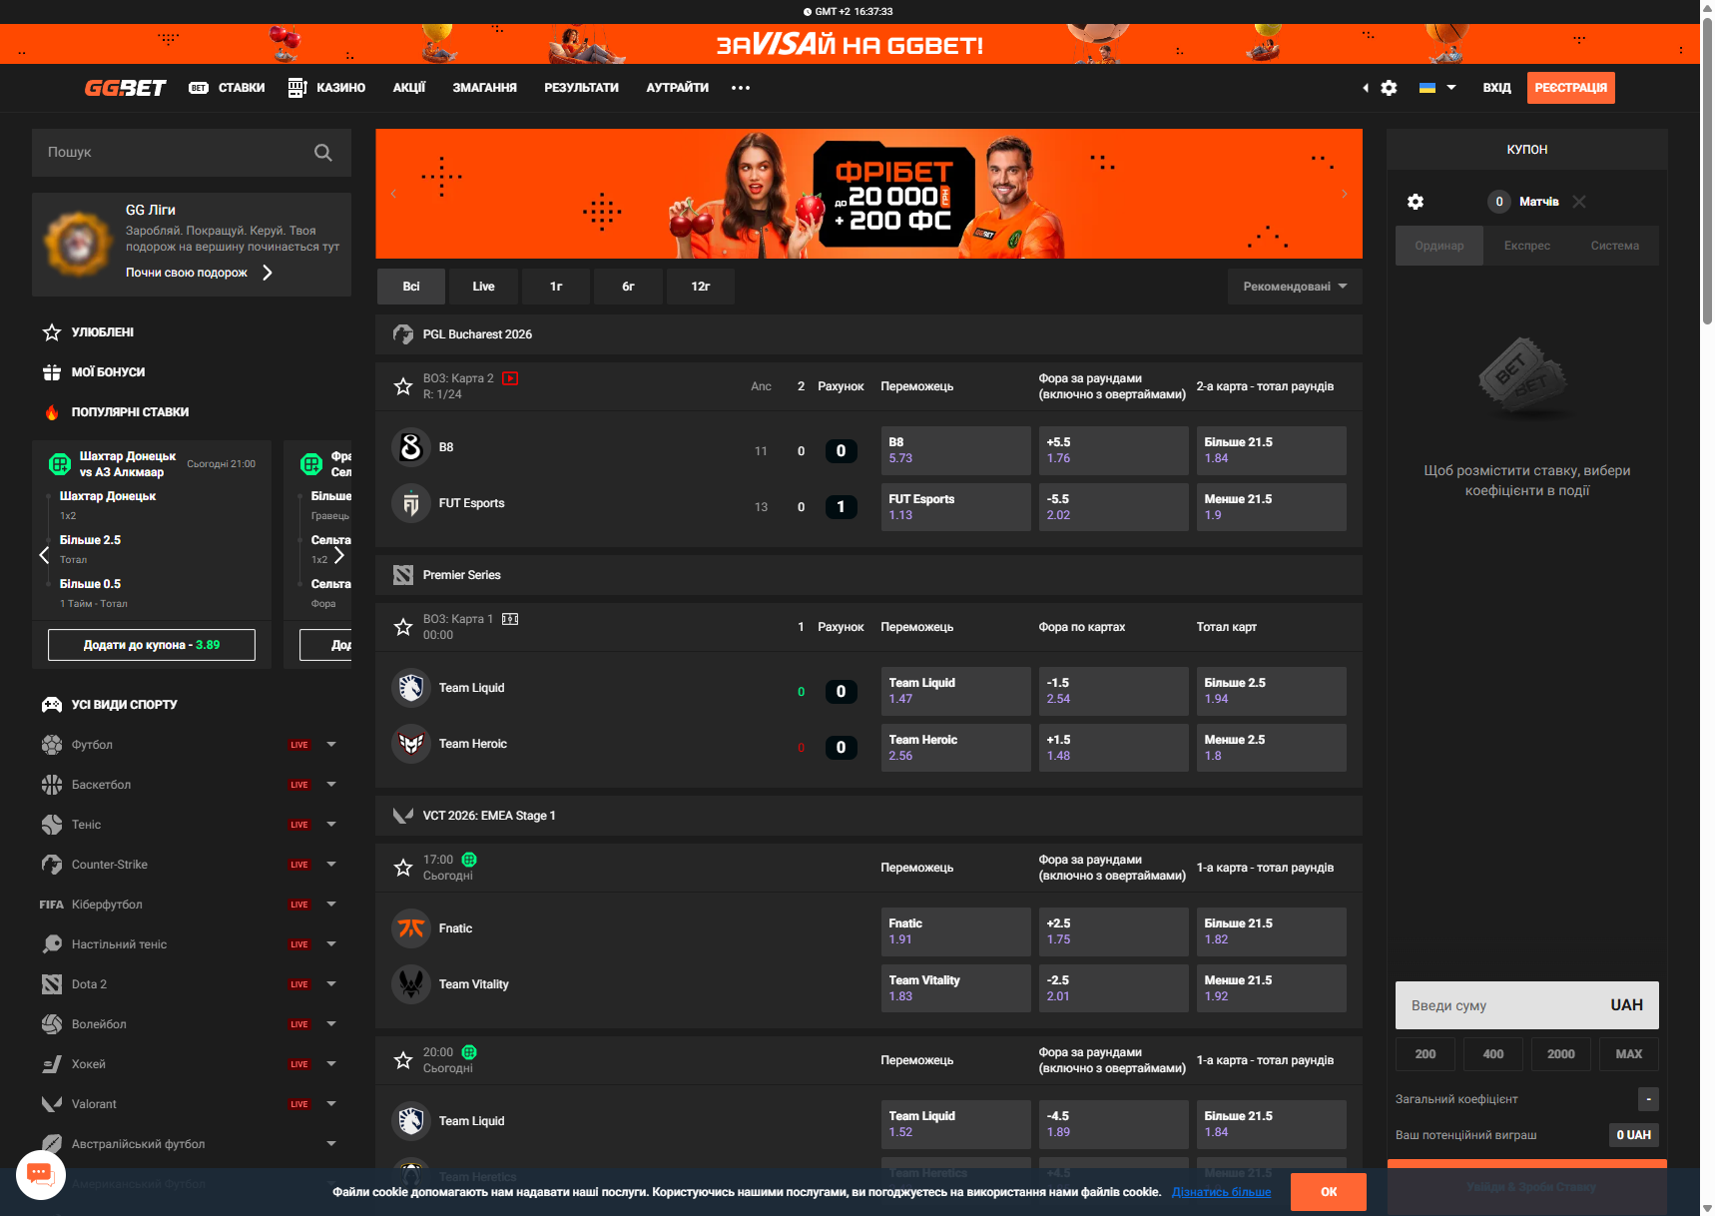The image size is (1715, 1216).
Task: Expand the Valorant sport category
Action: 331,1104
